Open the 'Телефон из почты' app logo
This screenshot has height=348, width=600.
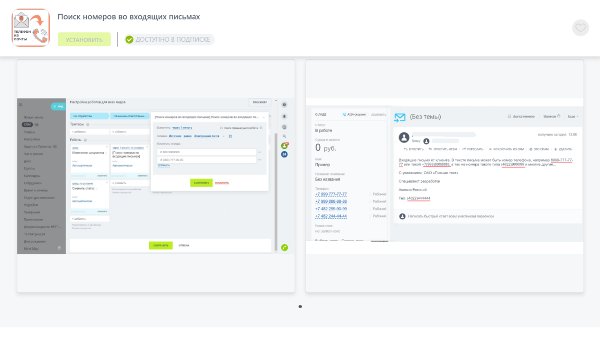[x=30, y=28]
